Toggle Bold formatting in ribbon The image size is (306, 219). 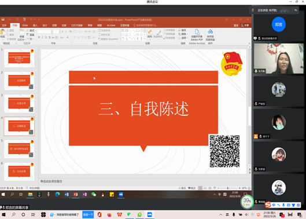(39, 37)
